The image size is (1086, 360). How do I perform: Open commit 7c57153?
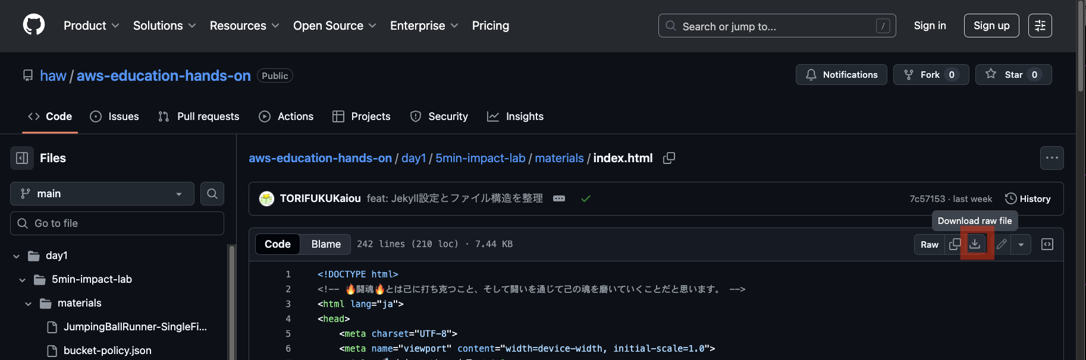click(x=927, y=199)
